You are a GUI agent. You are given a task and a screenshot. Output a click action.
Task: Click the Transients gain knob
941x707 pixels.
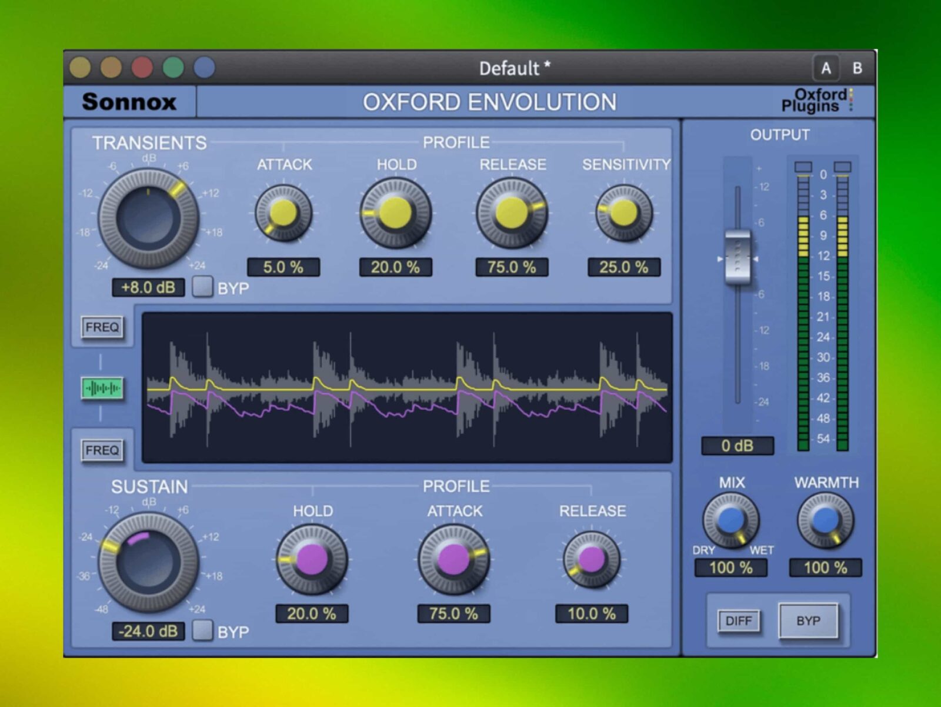click(148, 218)
